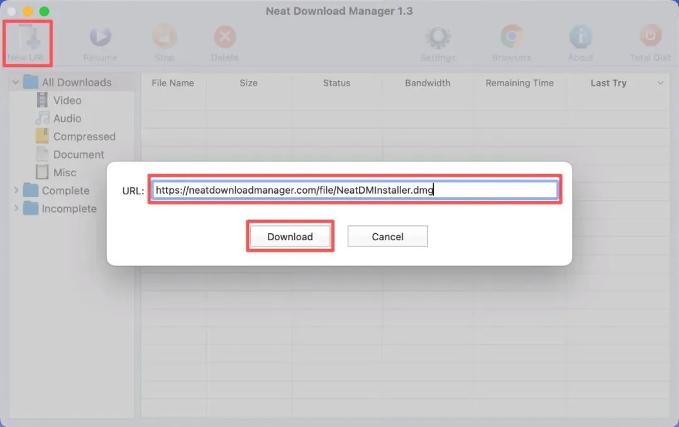Viewport: 679px width, 427px height.
Task: Select the Misc category label
Action: 65,172
